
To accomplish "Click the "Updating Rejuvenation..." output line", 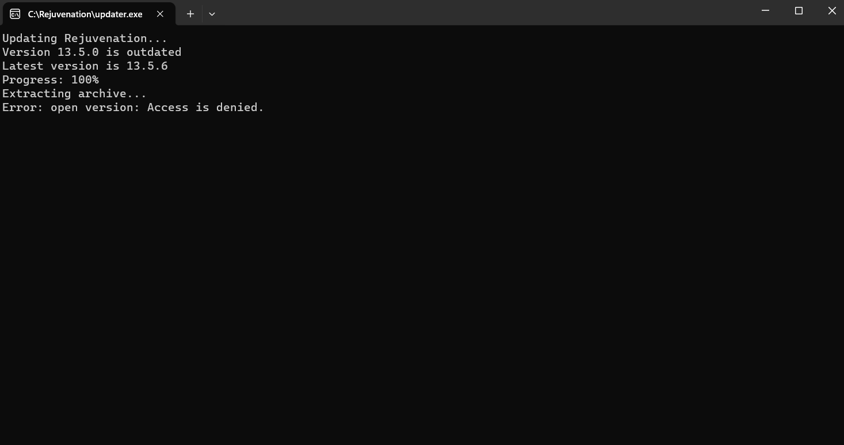I will pyautogui.click(x=85, y=39).
